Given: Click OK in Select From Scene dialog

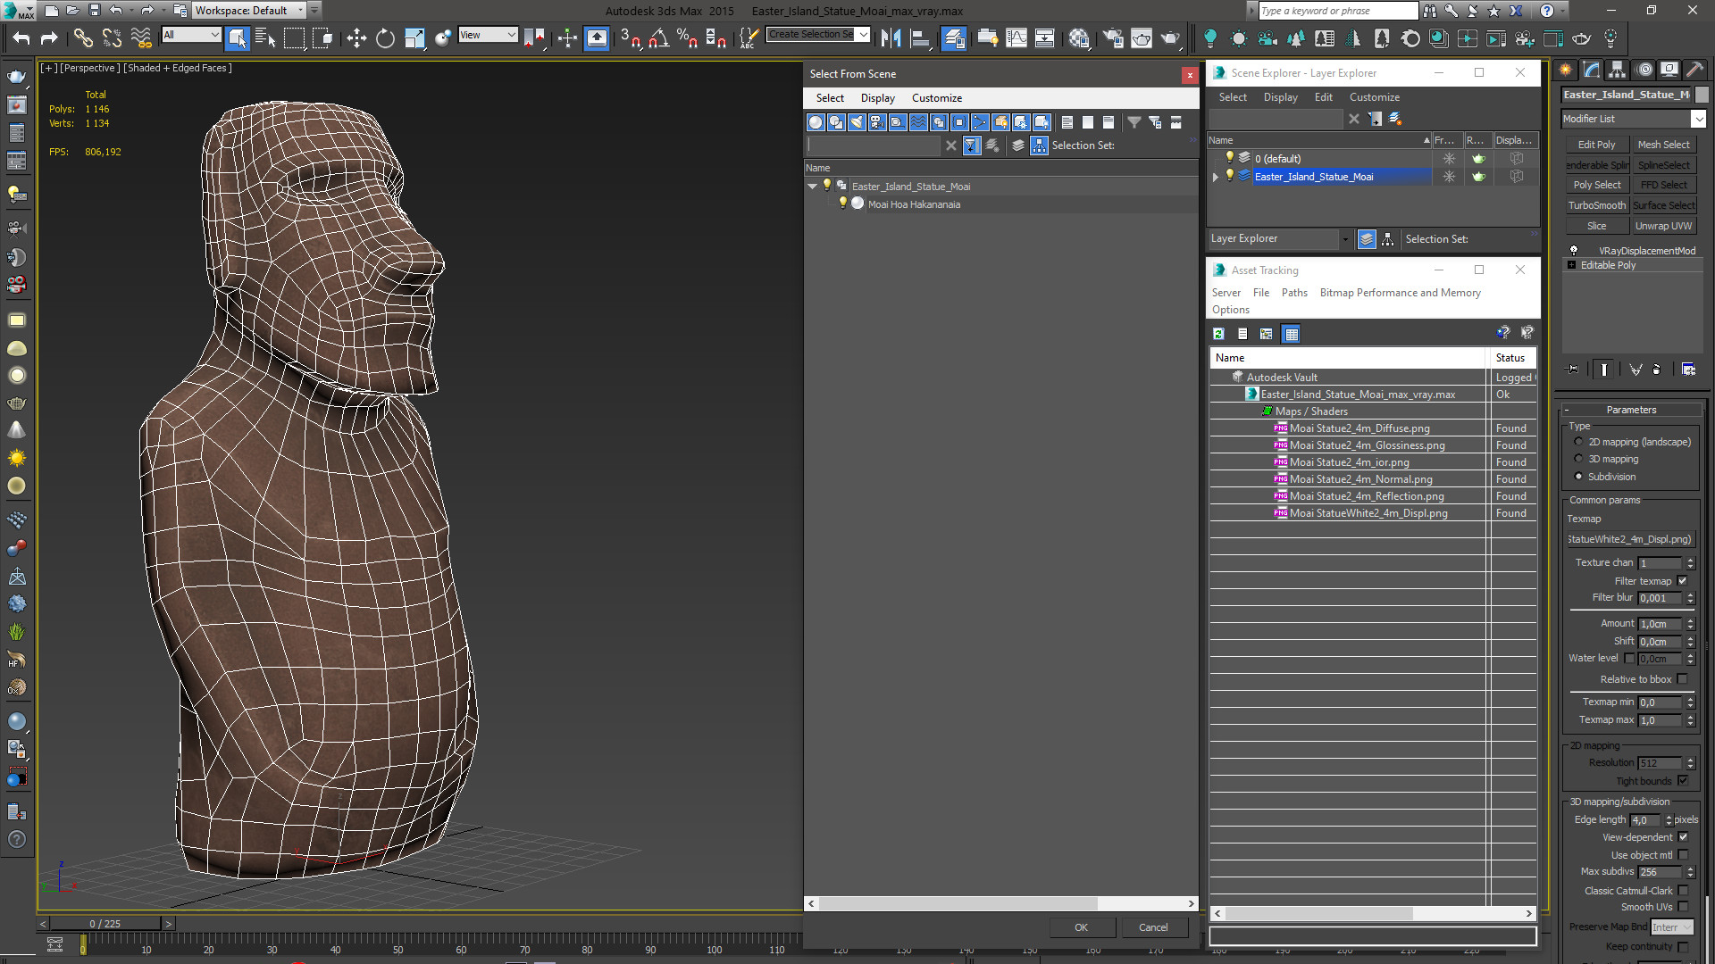Looking at the screenshot, I should [1081, 927].
